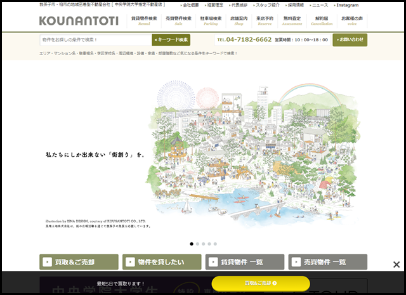Click slogan 私たちにしか出来ない「街創り」を。

pos(95,155)
